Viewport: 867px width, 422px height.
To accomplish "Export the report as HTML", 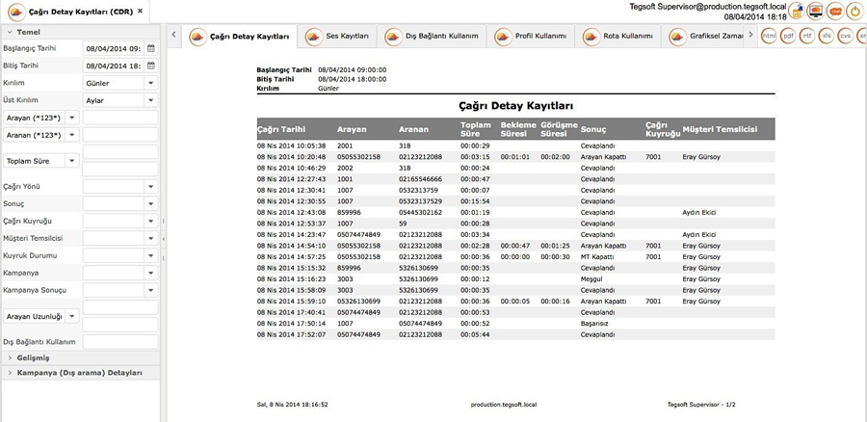I will (769, 36).
